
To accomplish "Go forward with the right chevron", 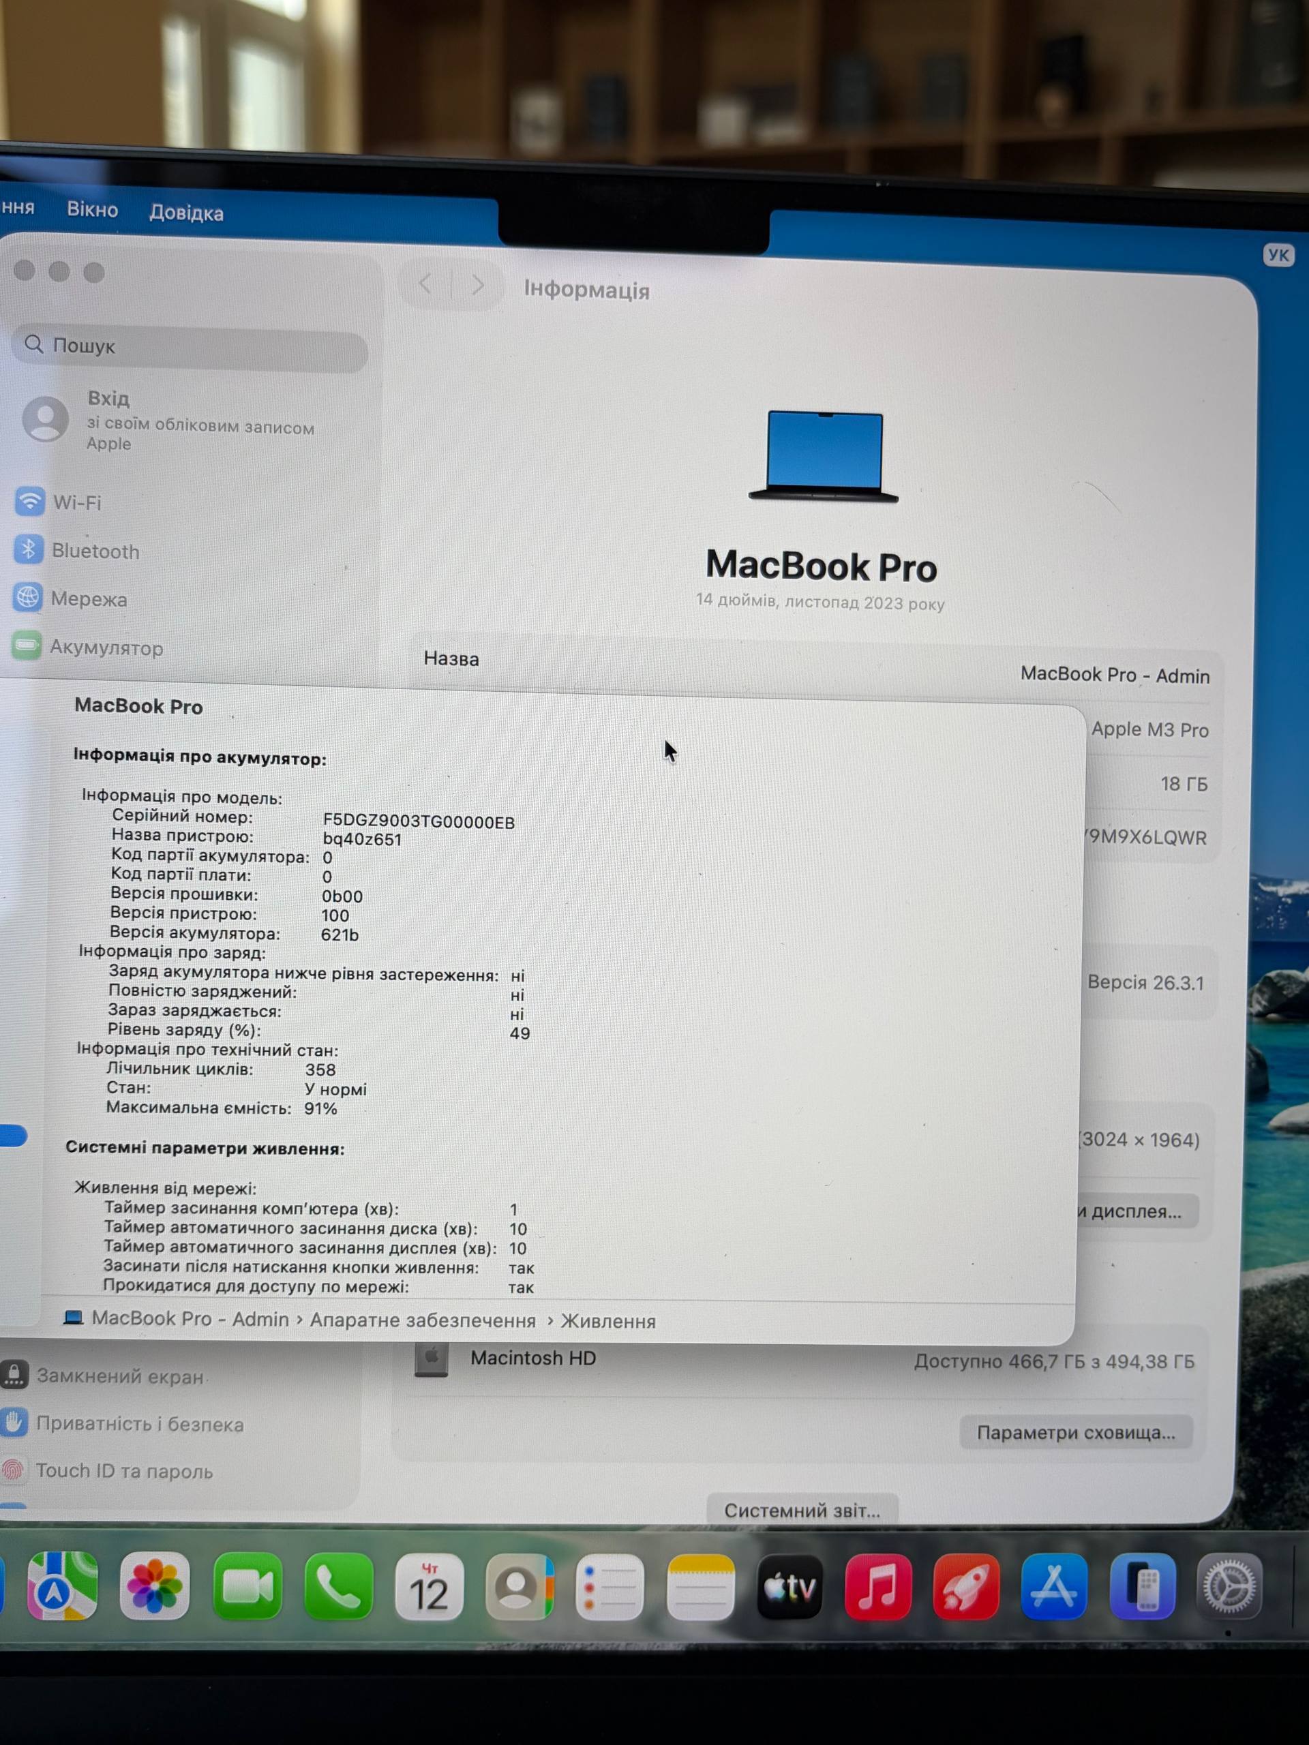I will (x=478, y=286).
